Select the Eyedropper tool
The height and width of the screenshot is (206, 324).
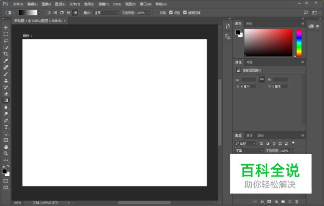pos(6,60)
